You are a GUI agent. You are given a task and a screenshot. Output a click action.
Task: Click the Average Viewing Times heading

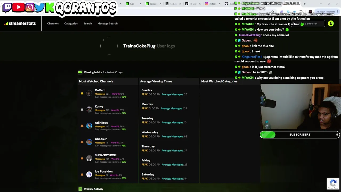pyautogui.click(x=156, y=81)
